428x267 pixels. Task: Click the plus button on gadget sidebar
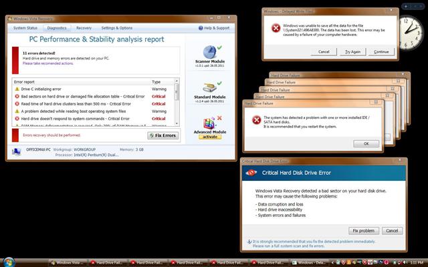tap(406, 6)
